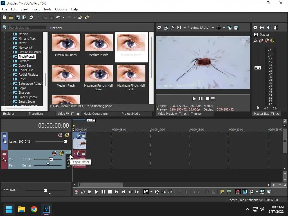Toggle the Master fader channel lock

coord(258,108)
